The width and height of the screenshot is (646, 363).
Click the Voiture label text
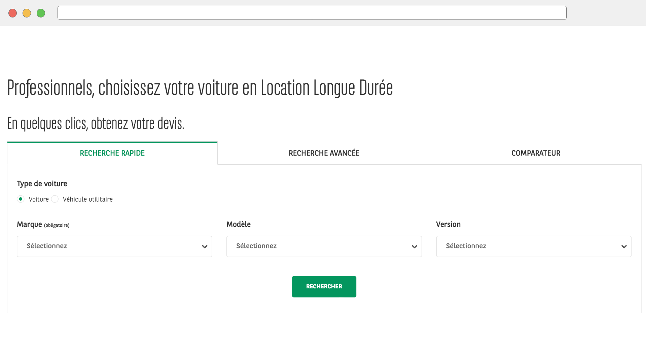click(x=39, y=199)
